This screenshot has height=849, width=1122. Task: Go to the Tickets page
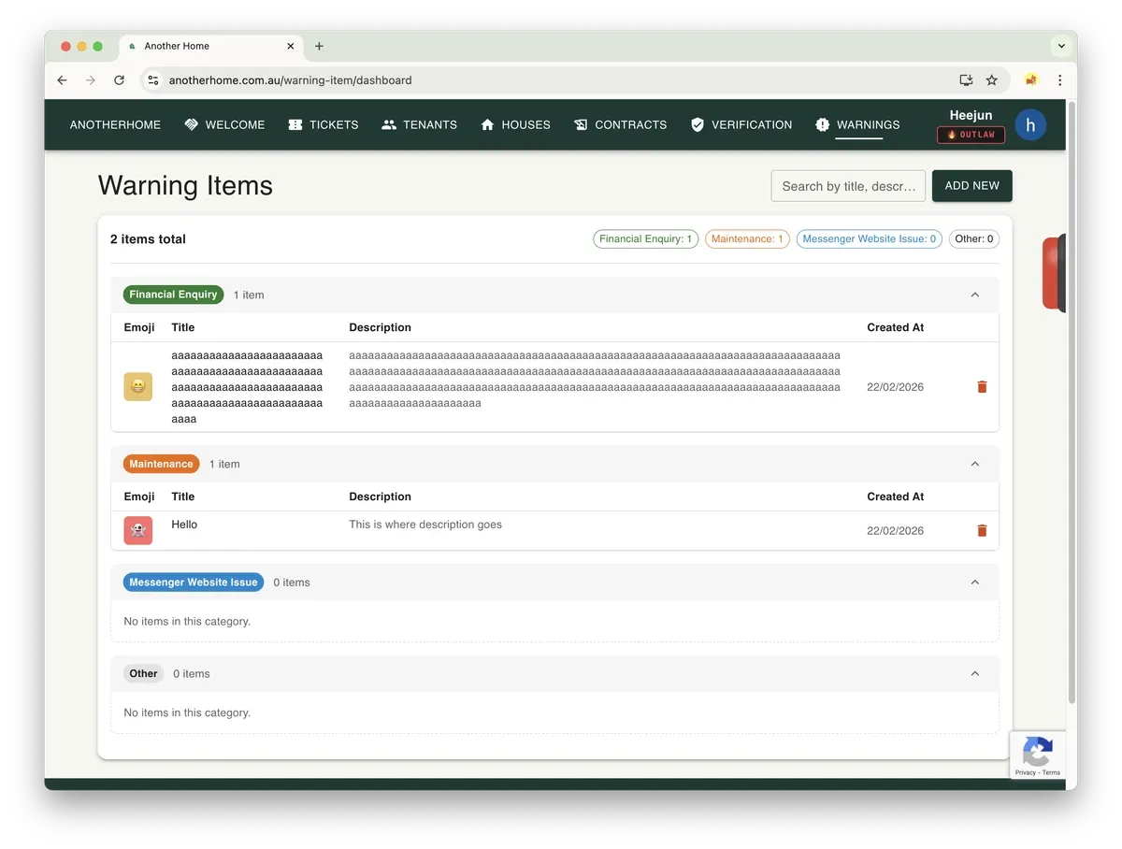pyautogui.click(x=323, y=124)
